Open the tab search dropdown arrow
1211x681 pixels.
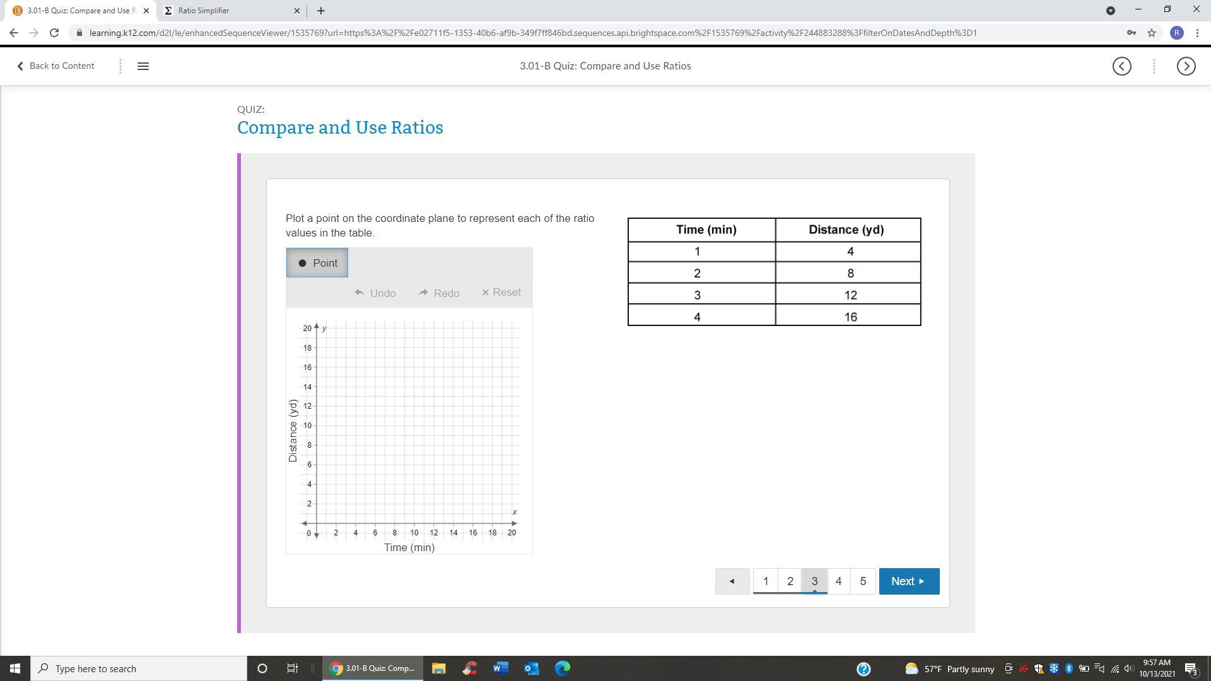pyautogui.click(x=1110, y=11)
